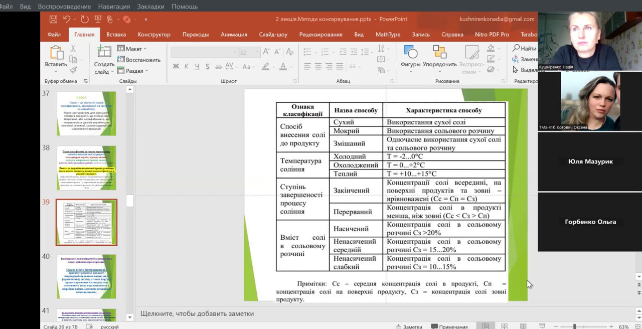The height and width of the screenshot is (329, 642).
Task: Click the Undo arrow icon
Action: click(67, 20)
